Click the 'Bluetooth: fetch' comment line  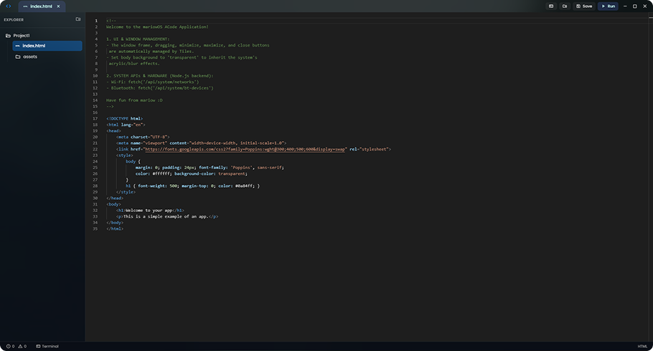(159, 88)
